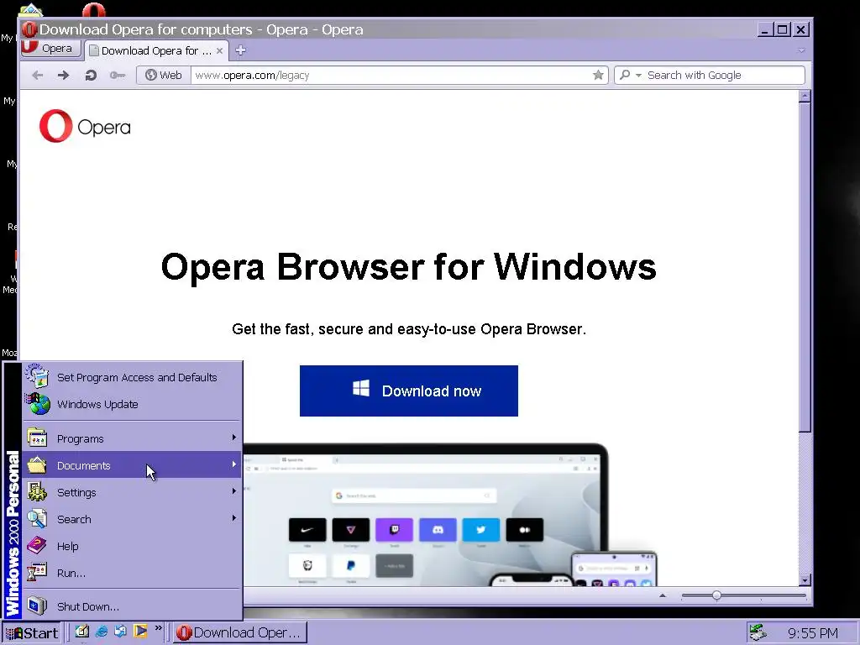Viewport: 860px width, 645px height.
Task: Choose Run... in the Start menu
Action: point(132,573)
